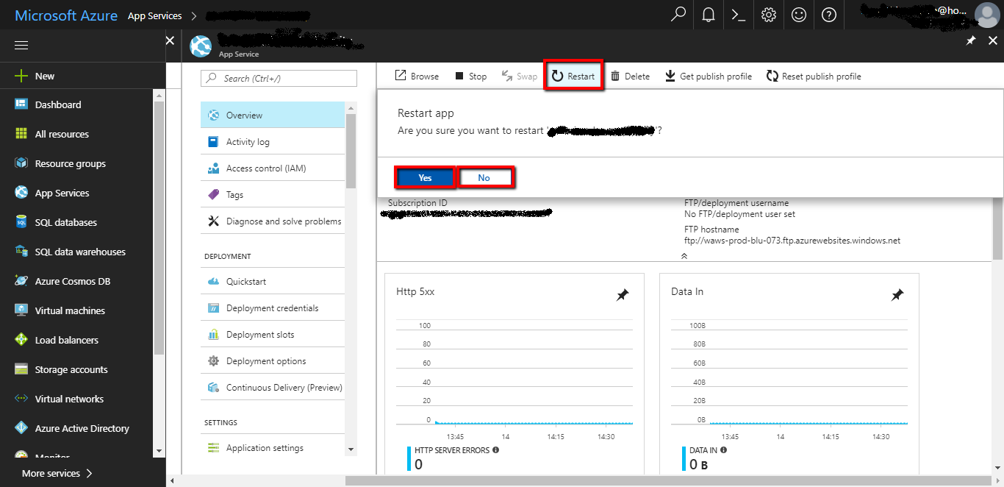Pin the App Service blade to dashboard
The width and height of the screenshot is (1004, 487).
point(970,41)
